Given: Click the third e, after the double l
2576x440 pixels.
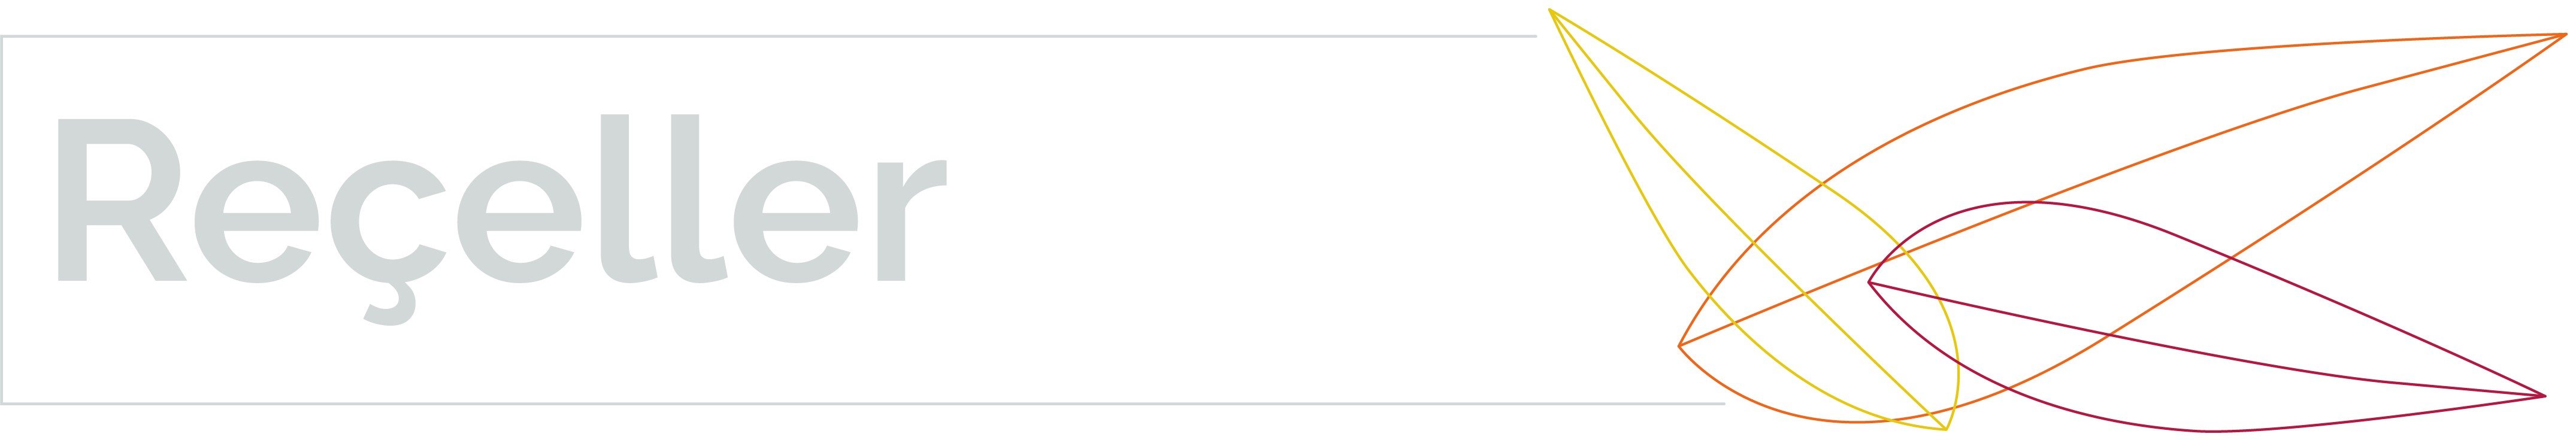Looking at the screenshot, I should 796,222.
